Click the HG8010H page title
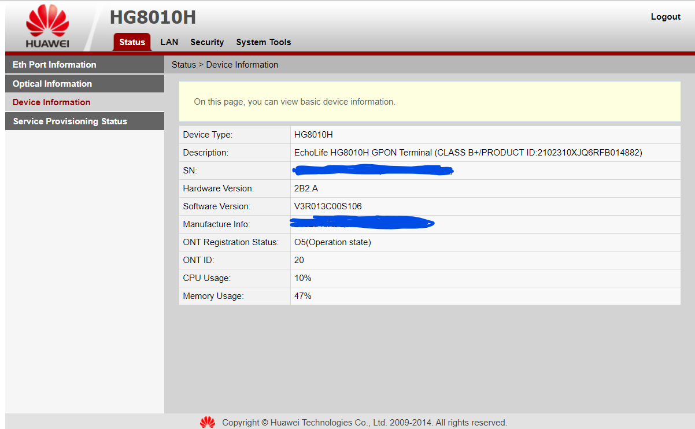Viewport: 695px width, 429px height. click(x=153, y=17)
